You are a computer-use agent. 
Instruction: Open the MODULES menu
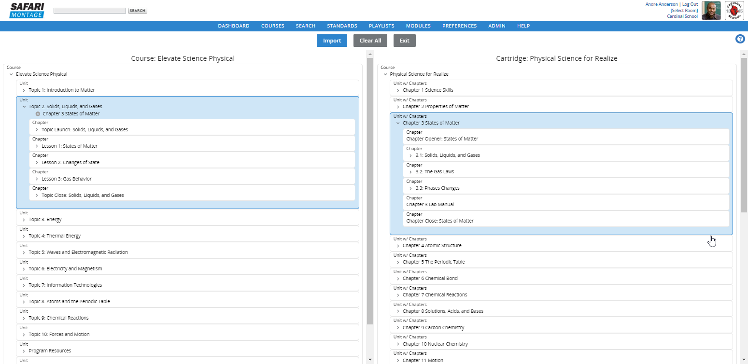coord(418,26)
